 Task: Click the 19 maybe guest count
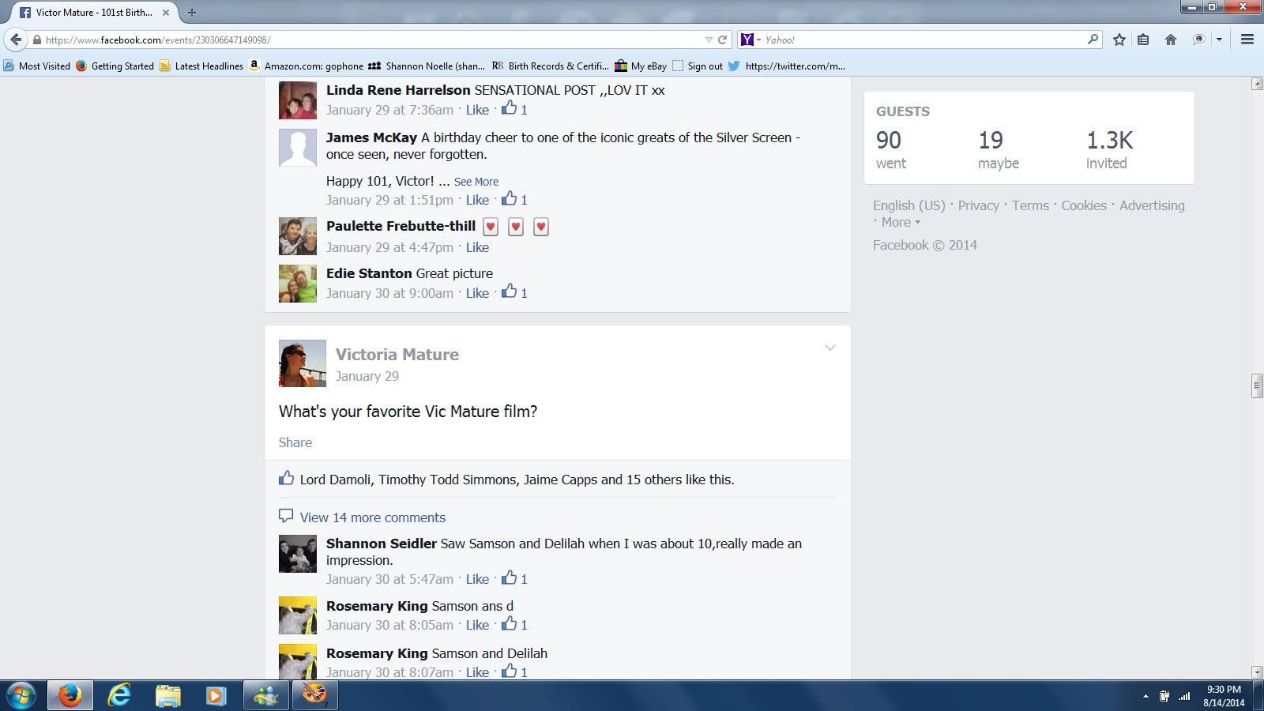999,150
